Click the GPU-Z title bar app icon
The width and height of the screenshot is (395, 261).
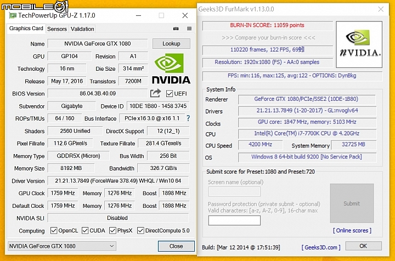coord(12,15)
